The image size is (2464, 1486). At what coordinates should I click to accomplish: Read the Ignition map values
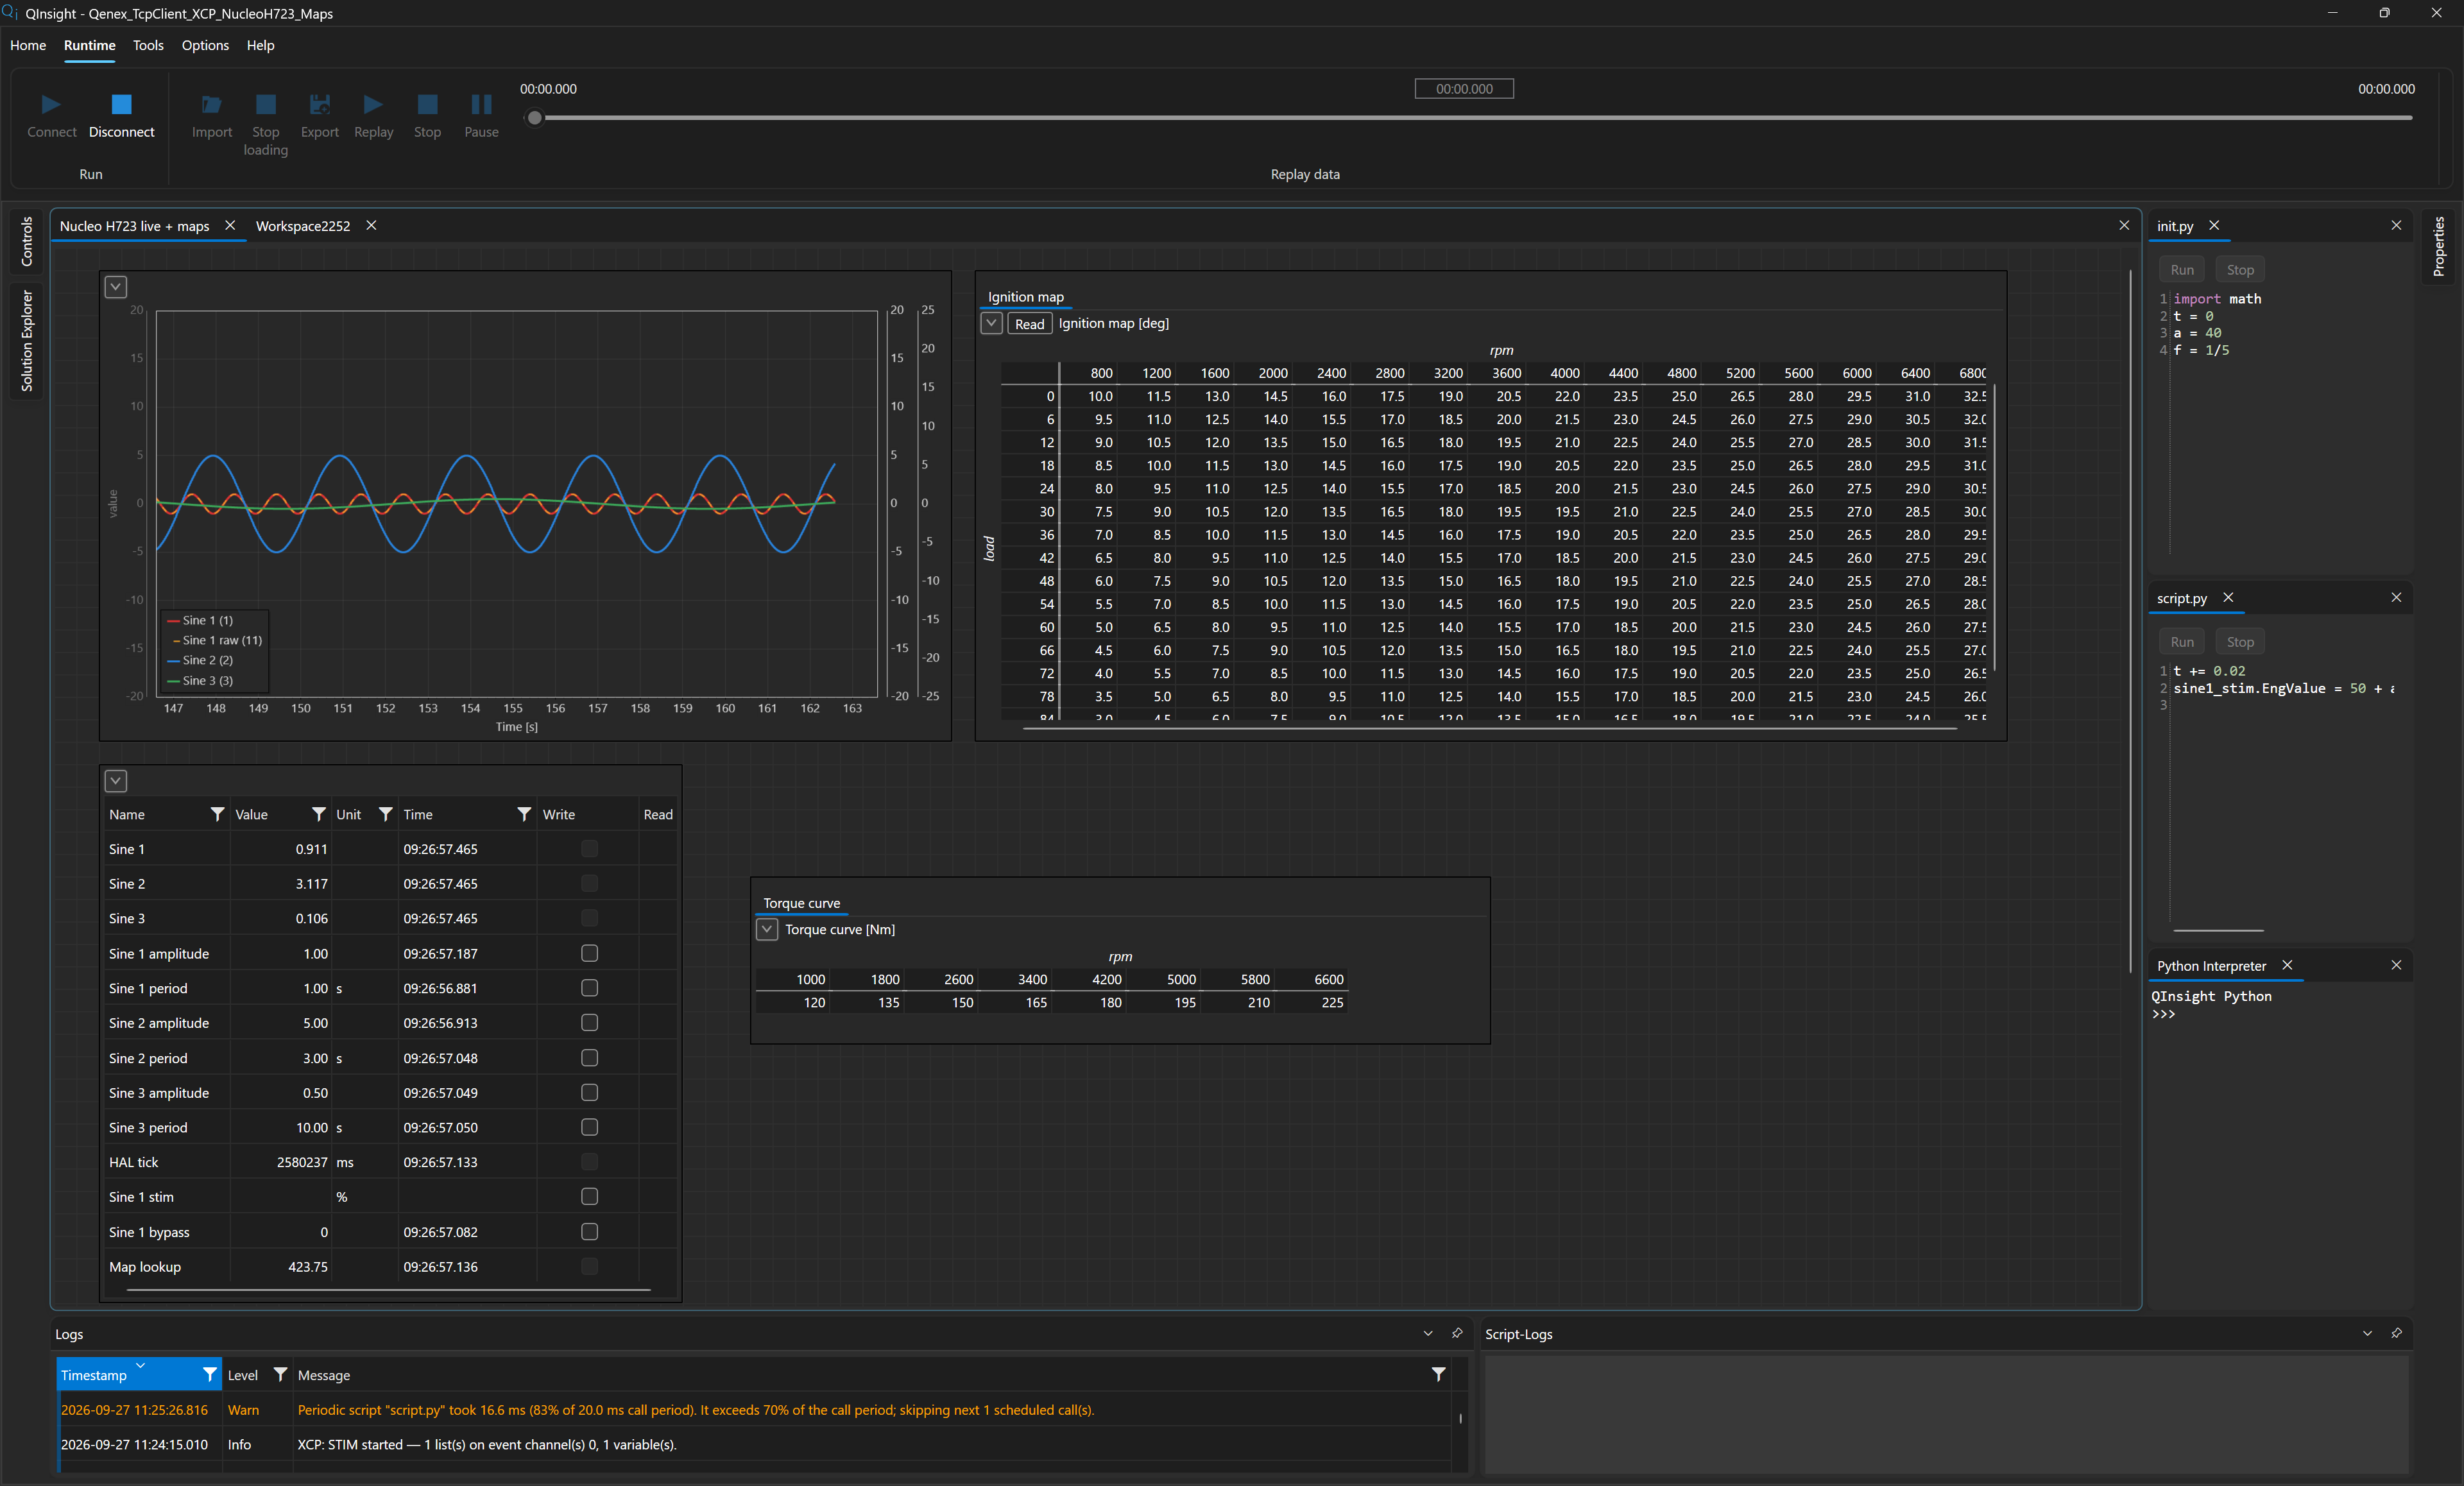1029,324
